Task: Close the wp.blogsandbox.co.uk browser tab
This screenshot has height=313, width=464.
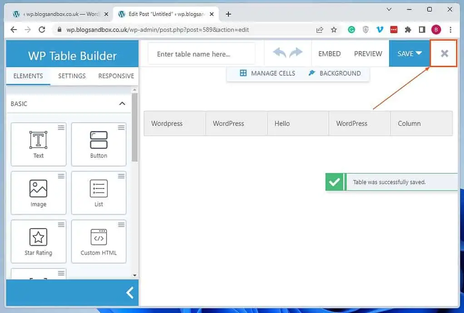Action: click(106, 14)
